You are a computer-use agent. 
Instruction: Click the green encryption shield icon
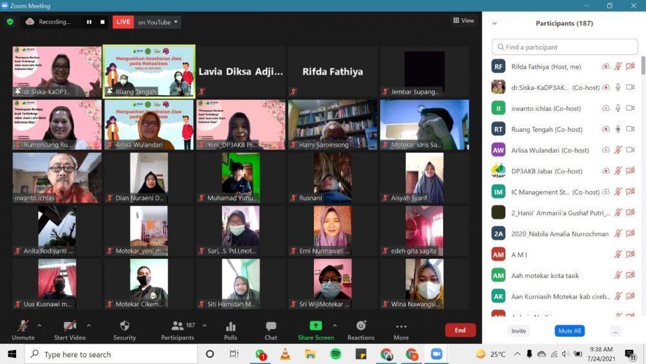(10, 22)
